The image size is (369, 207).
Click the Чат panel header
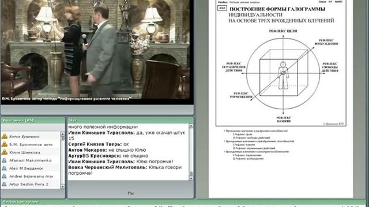[131, 120]
